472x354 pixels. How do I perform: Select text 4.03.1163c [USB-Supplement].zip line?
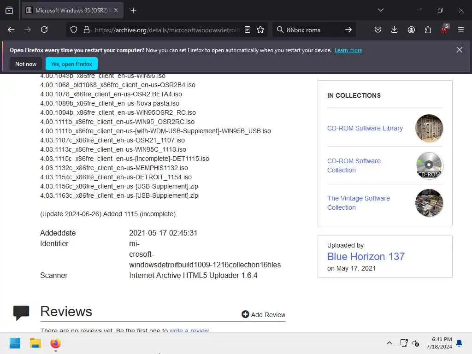[119, 195]
